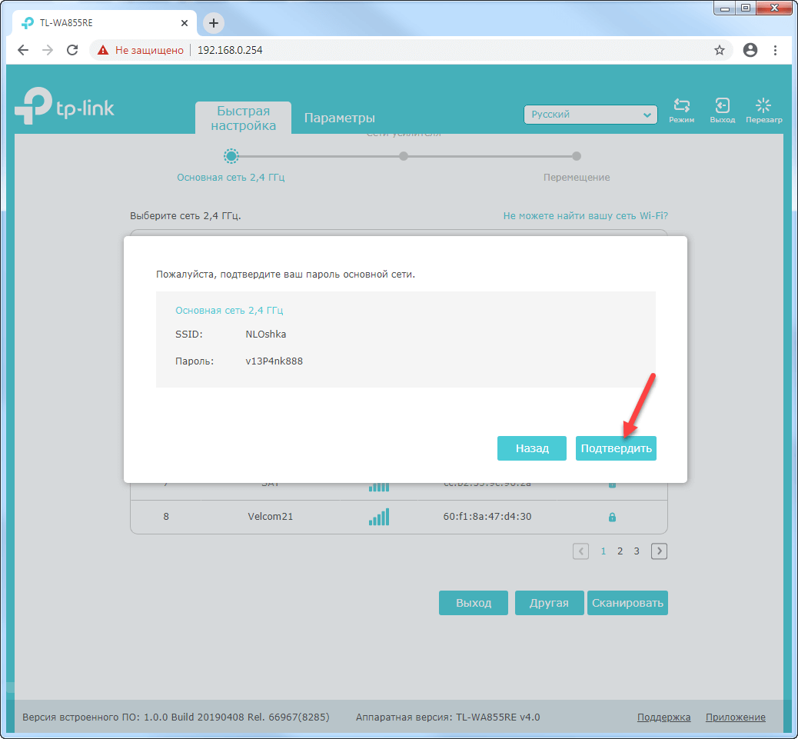The width and height of the screenshot is (798, 739).
Task: Bookmark page using the star icon
Action: point(720,50)
